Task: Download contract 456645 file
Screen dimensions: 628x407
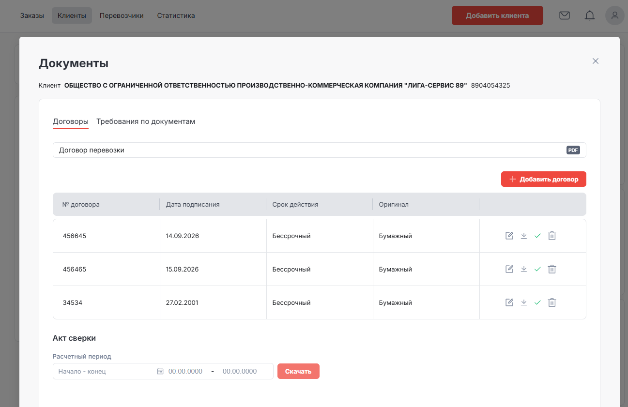Action: click(523, 236)
